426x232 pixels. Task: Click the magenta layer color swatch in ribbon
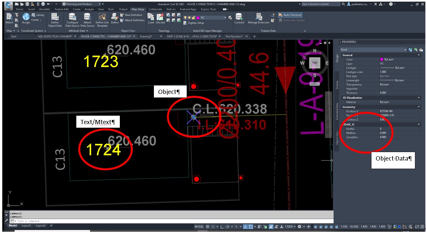click(x=198, y=18)
